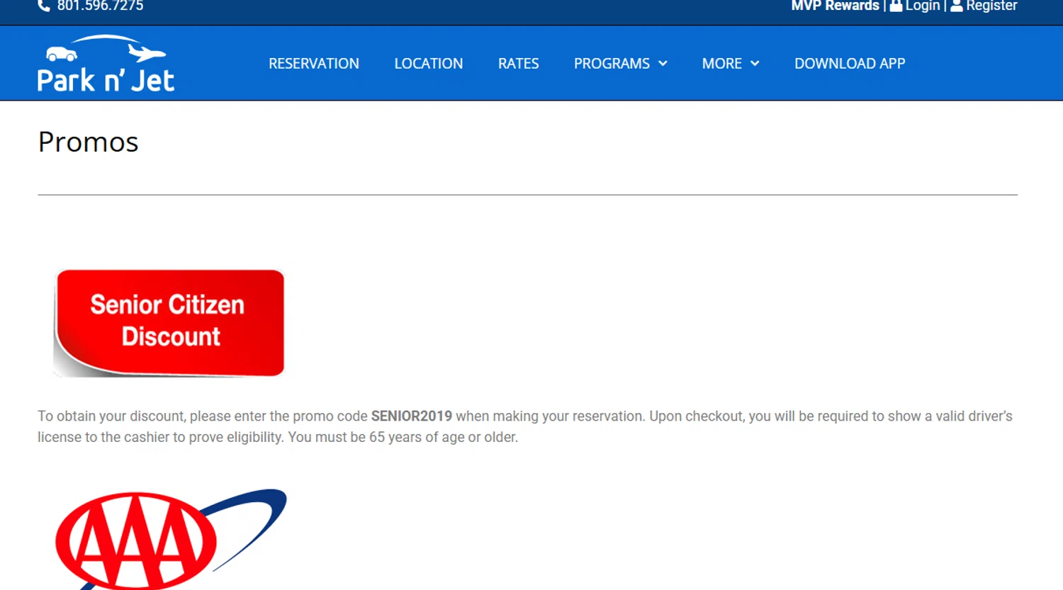Click the SENIOR2019 promo code text
Screen dimensions: 1063x590
pyautogui.click(x=412, y=416)
